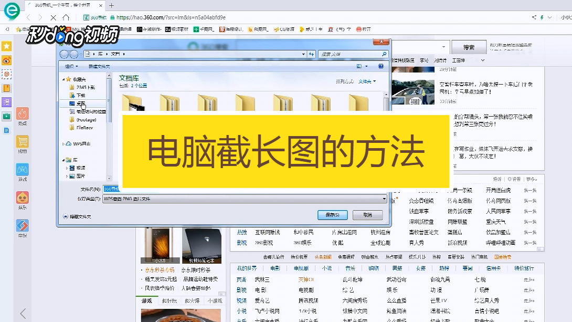
Task: Click the 保存(S) save button
Action: [332, 215]
